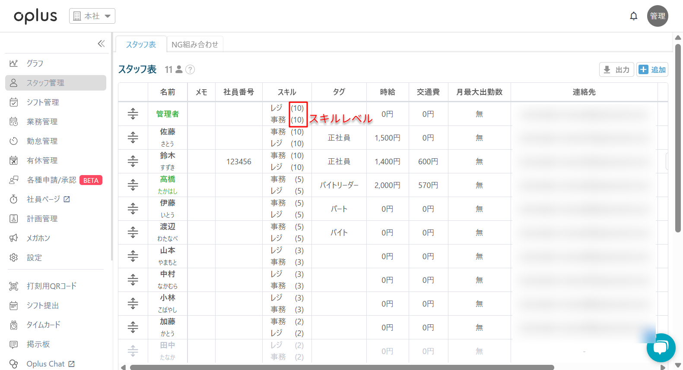The image size is (683, 370).
Task: Click the 出力 export button
Action: (616, 69)
